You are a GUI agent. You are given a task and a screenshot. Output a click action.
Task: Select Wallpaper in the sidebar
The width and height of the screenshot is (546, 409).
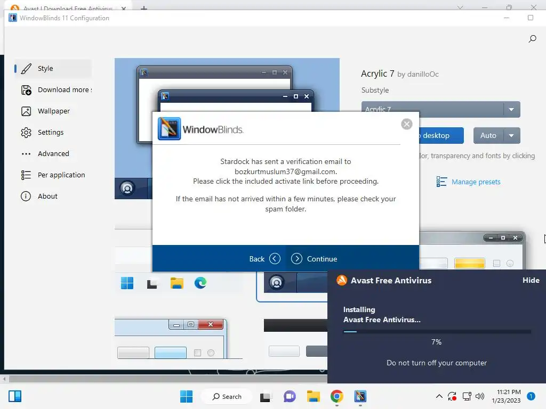coord(53,111)
